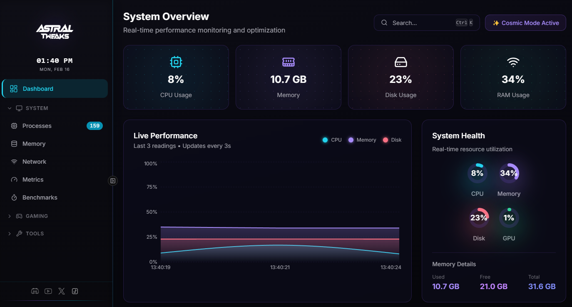Open the Discord community link
Image resolution: width=572 pixels, height=307 pixels.
35,291
